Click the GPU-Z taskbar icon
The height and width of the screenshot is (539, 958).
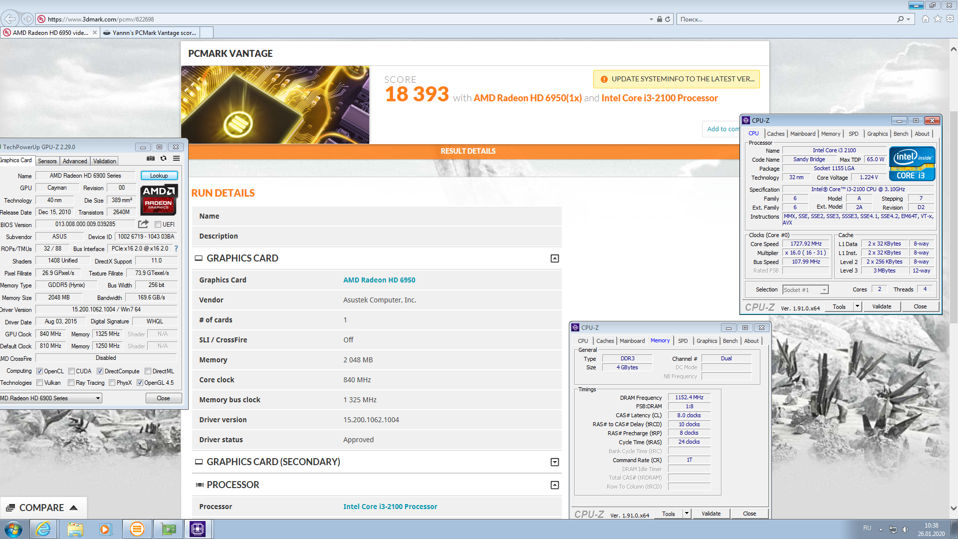pyautogui.click(x=168, y=529)
